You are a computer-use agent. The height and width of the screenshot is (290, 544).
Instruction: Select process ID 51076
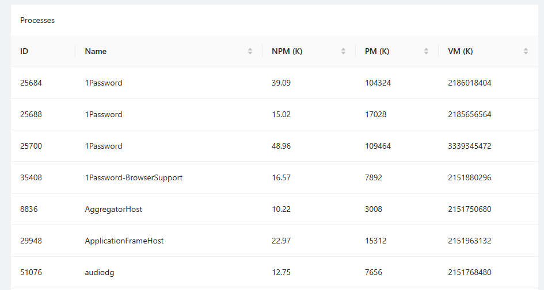pyautogui.click(x=31, y=272)
